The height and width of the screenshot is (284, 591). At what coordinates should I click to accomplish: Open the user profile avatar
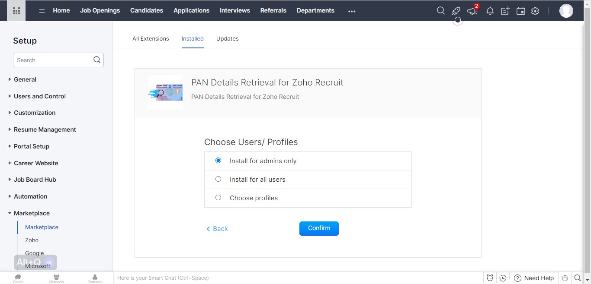[566, 11]
